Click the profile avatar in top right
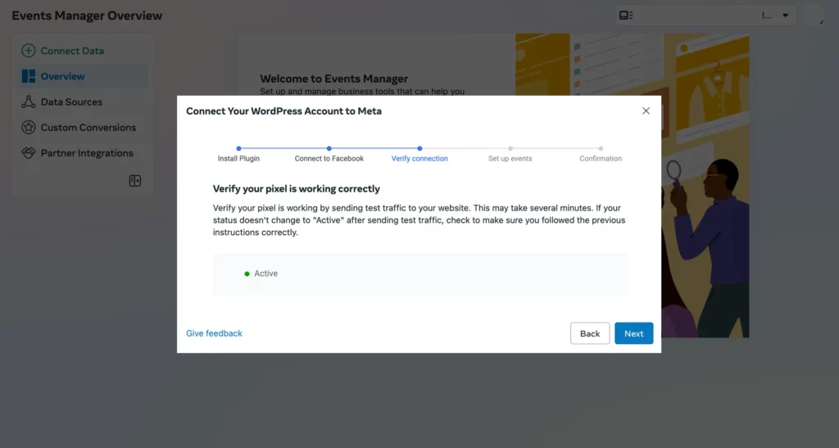Viewport: 839px width, 448px height. tap(814, 15)
